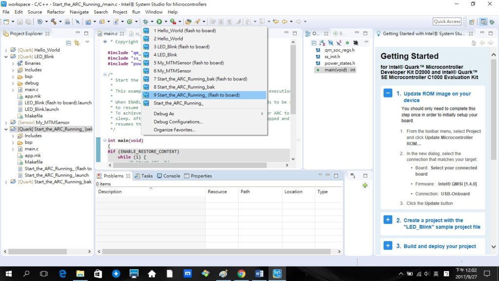Expand Binaries under LED_Blink
Screen dimensions: 499x281
[13, 63]
